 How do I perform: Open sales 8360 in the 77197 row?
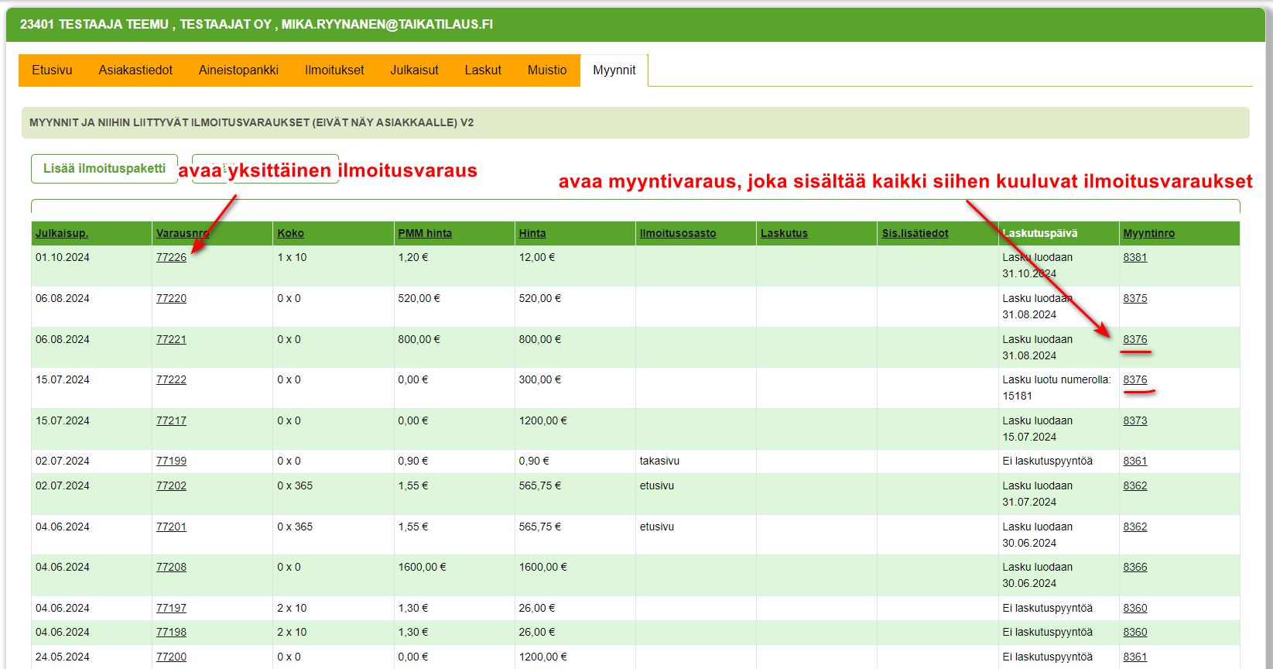pyautogui.click(x=1135, y=608)
